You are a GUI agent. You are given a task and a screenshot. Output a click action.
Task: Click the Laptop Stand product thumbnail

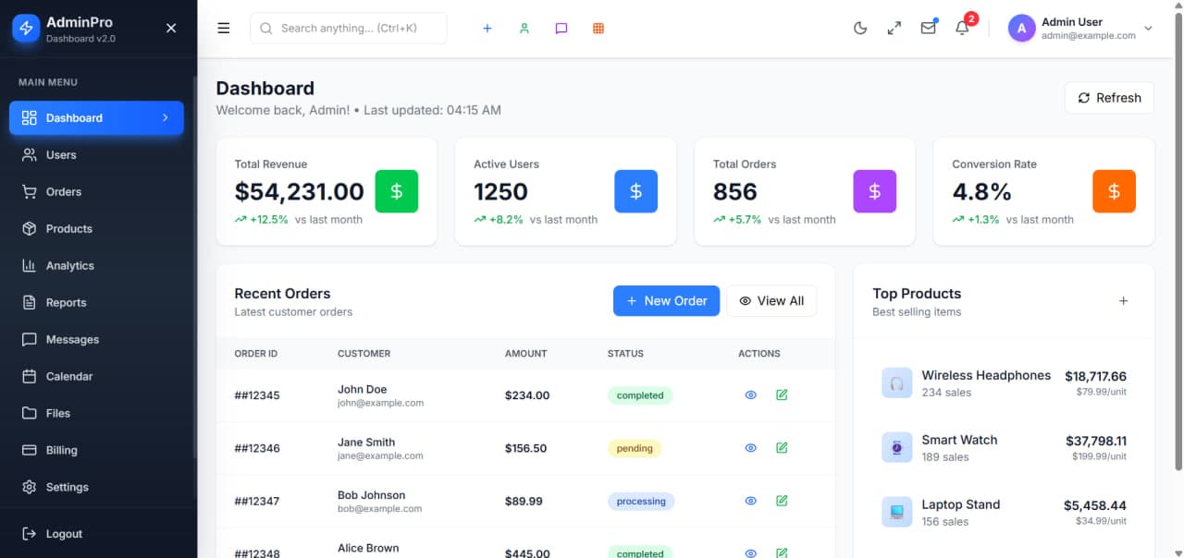tap(897, 512)
